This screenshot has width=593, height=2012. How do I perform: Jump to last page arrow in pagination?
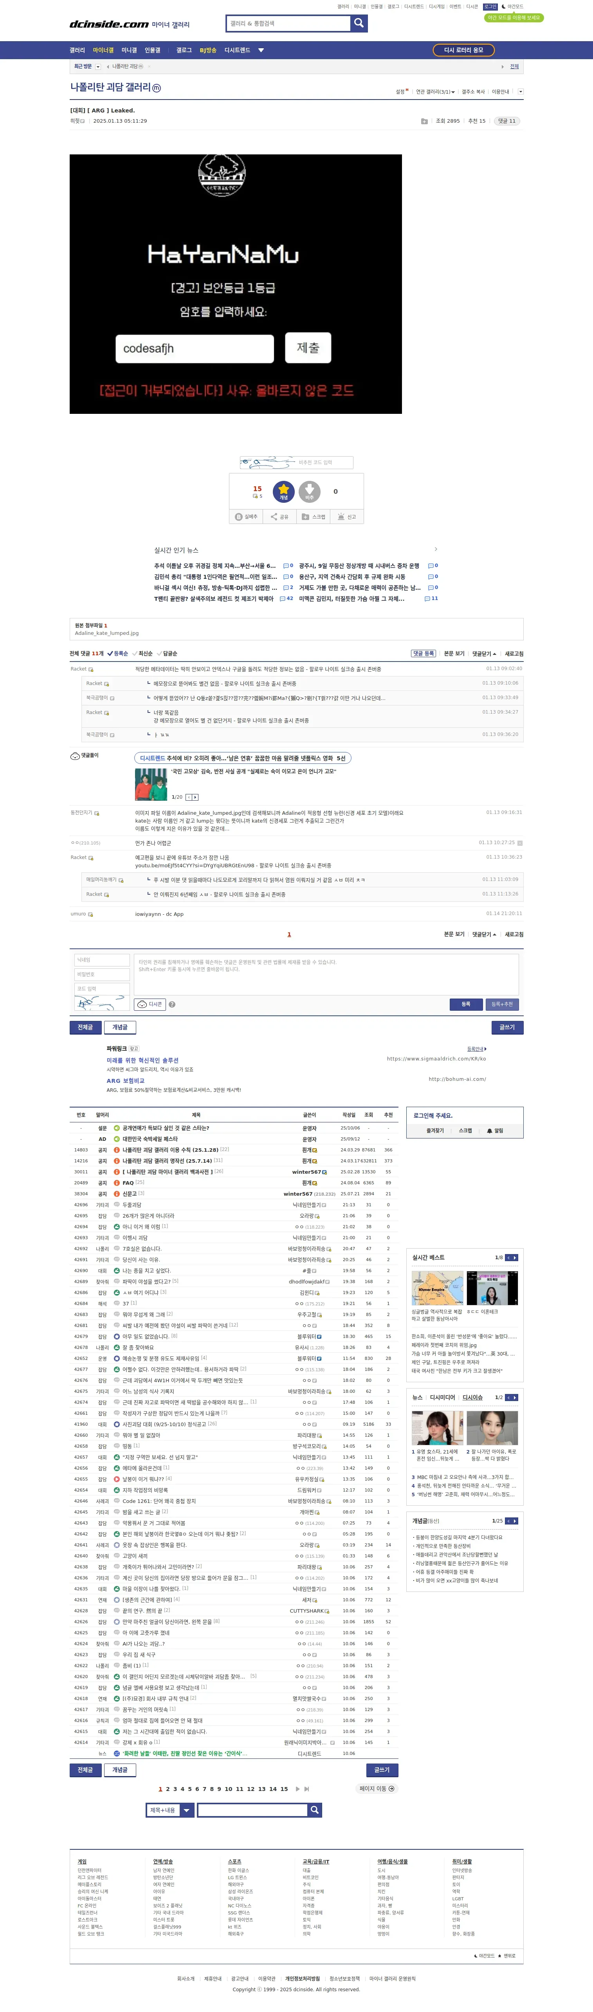306,1789
